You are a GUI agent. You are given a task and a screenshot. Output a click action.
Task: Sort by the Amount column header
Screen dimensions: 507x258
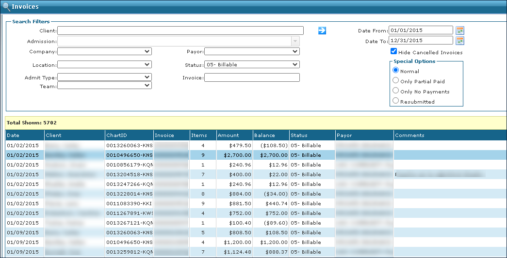(228, 136)
